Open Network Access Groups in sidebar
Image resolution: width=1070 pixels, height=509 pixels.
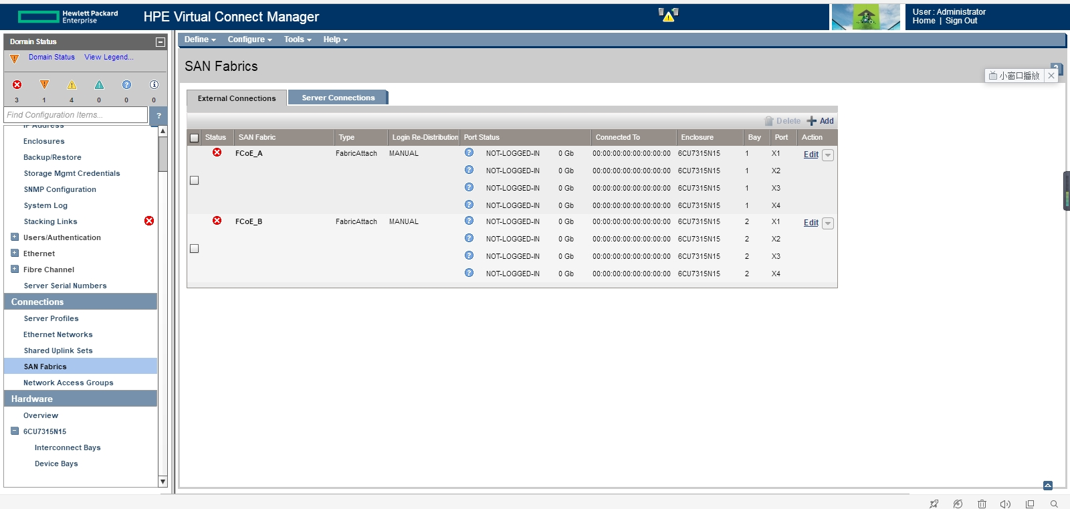click(x=68, y=383)
